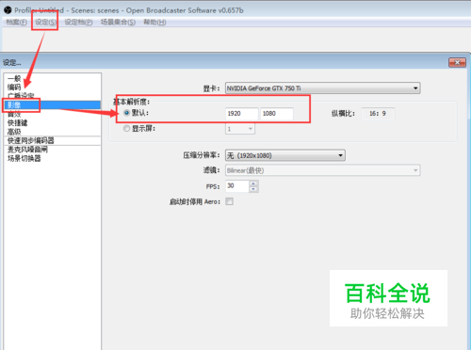Image resolution: width=471 pixels, height=350 pixels.
Task: Select 编码 in the settings list
Action: (53, 87)
